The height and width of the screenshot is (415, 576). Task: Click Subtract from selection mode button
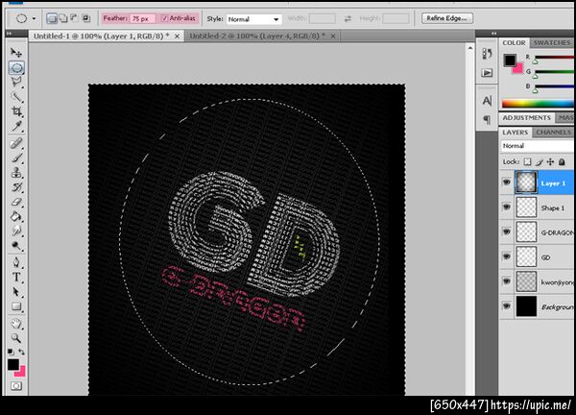[75, 18]
